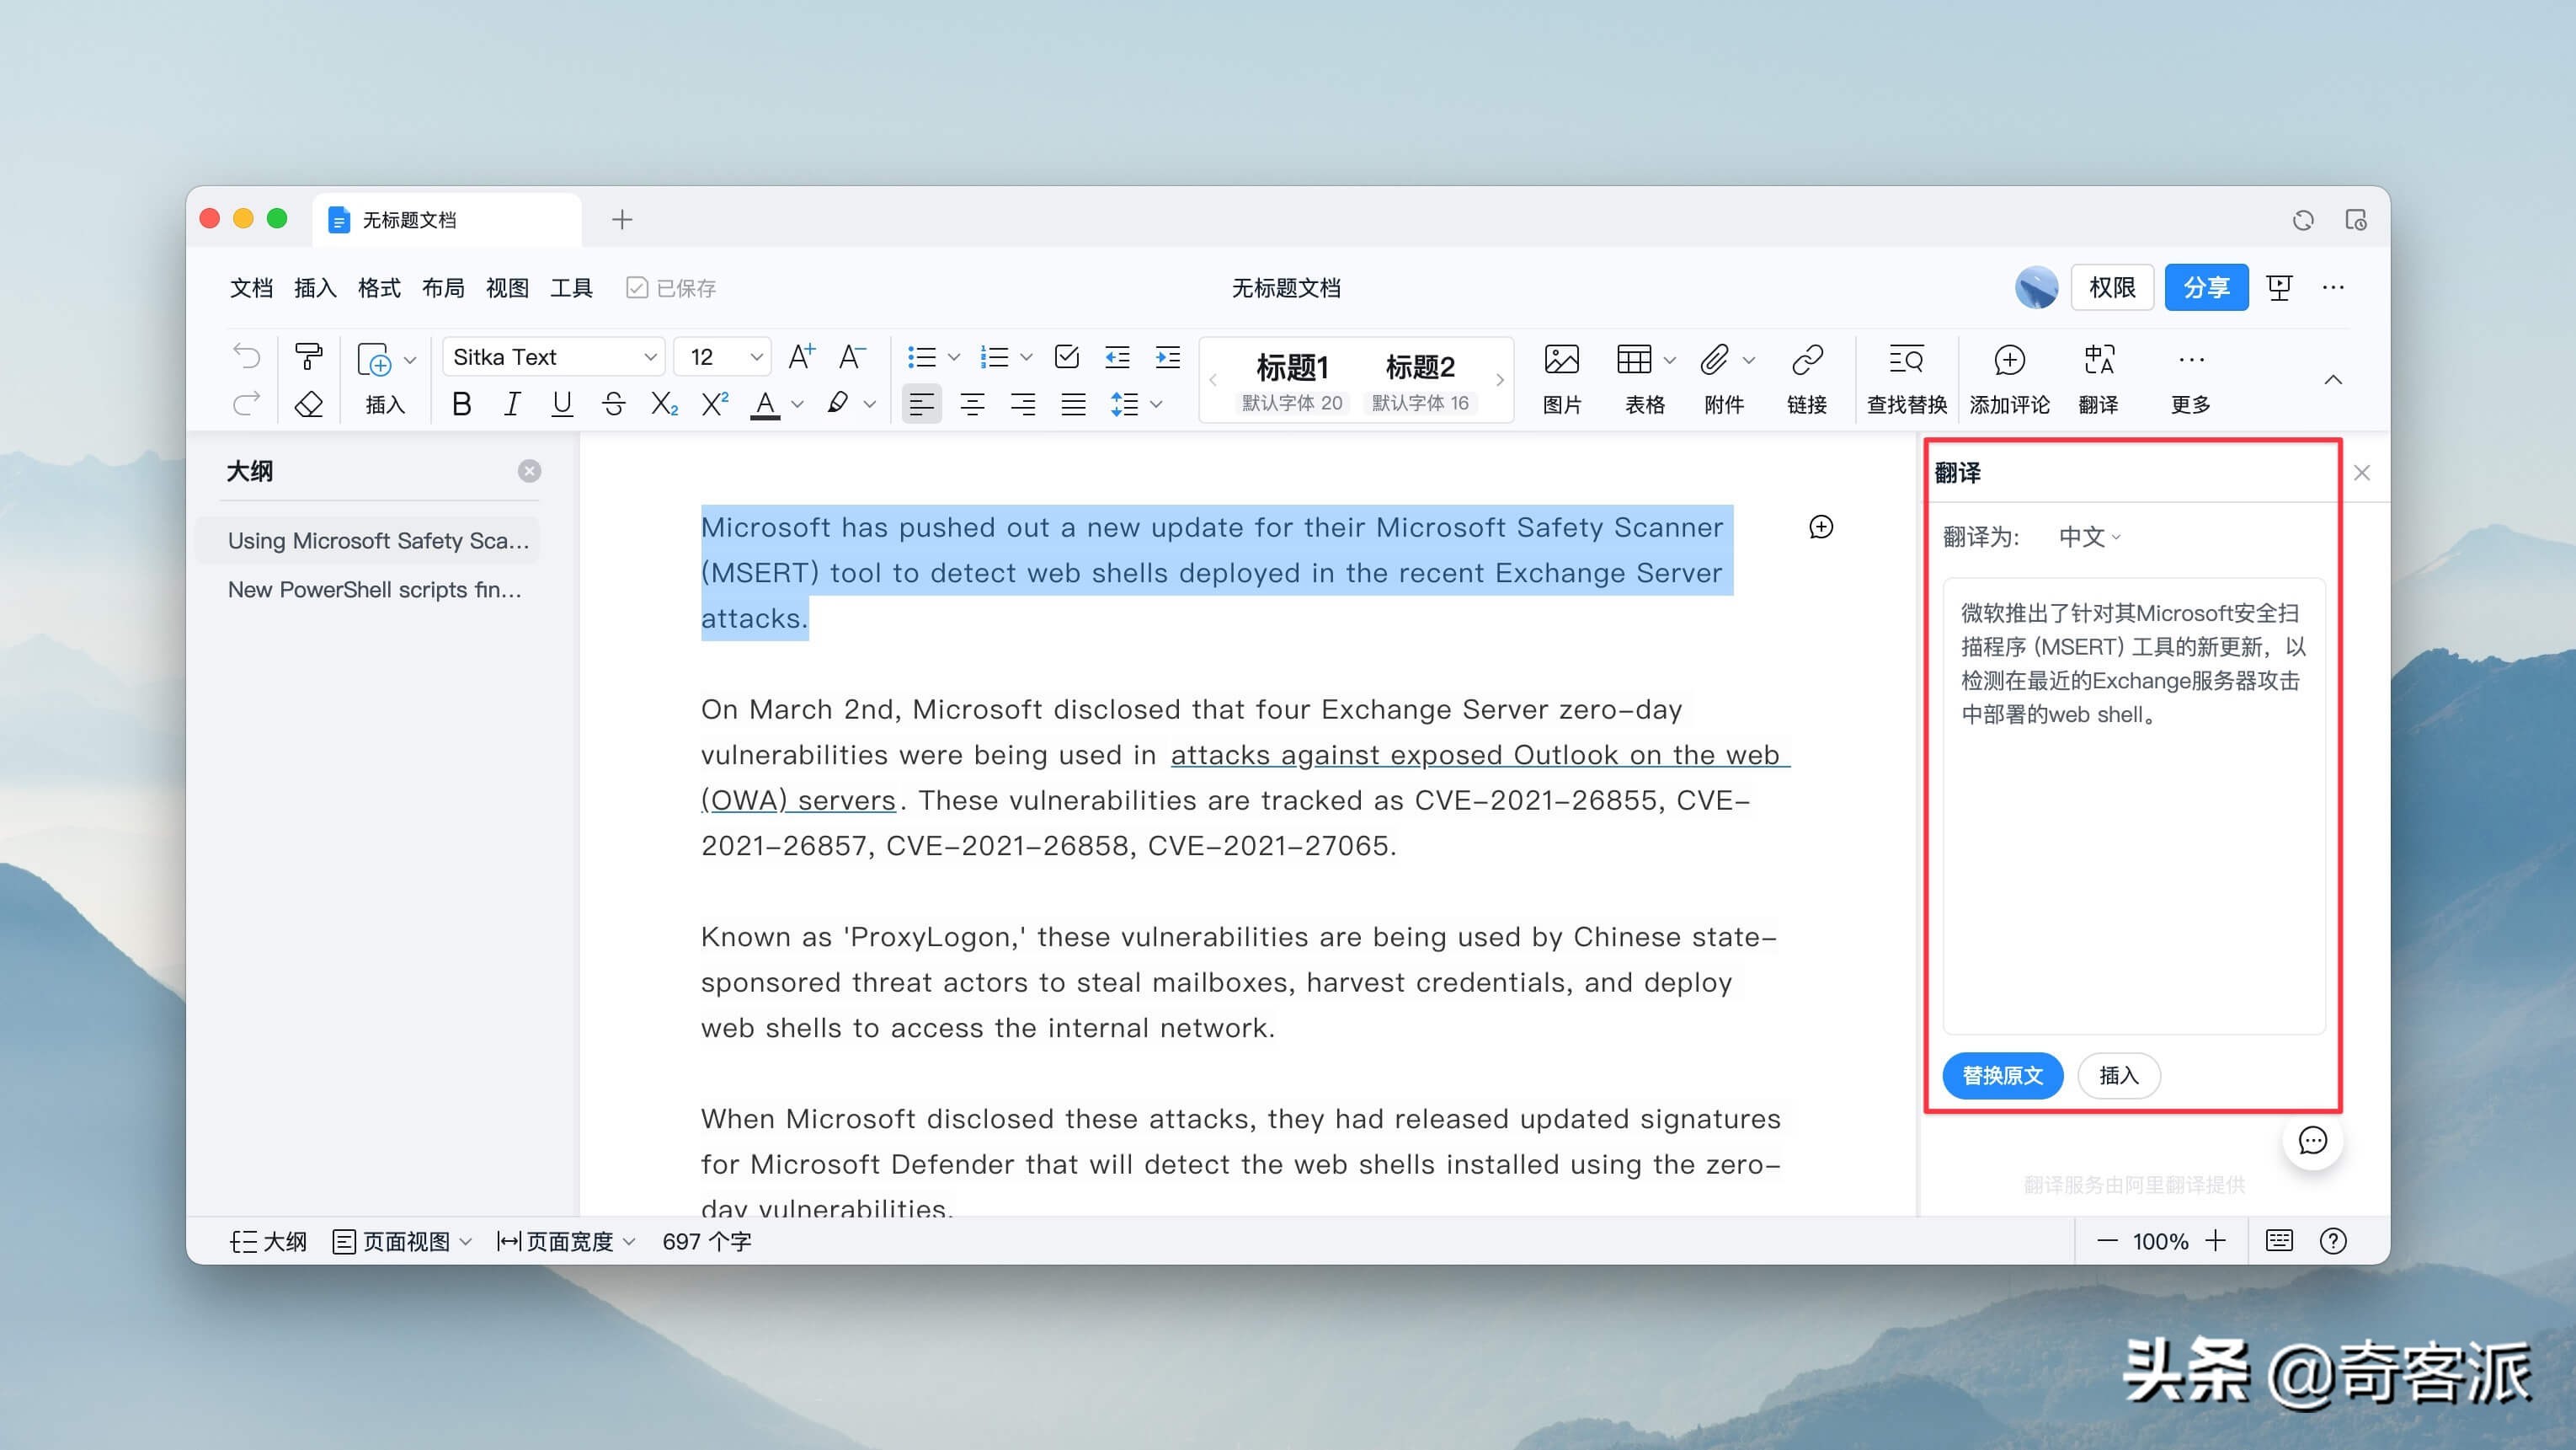This screenshot has height=1450, width=2576.
Task: Click 添加评论 add comment icon
Action: pos(2009,378)
